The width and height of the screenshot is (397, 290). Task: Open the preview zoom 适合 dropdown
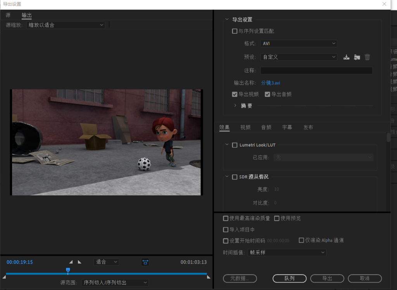coord(106,262)
